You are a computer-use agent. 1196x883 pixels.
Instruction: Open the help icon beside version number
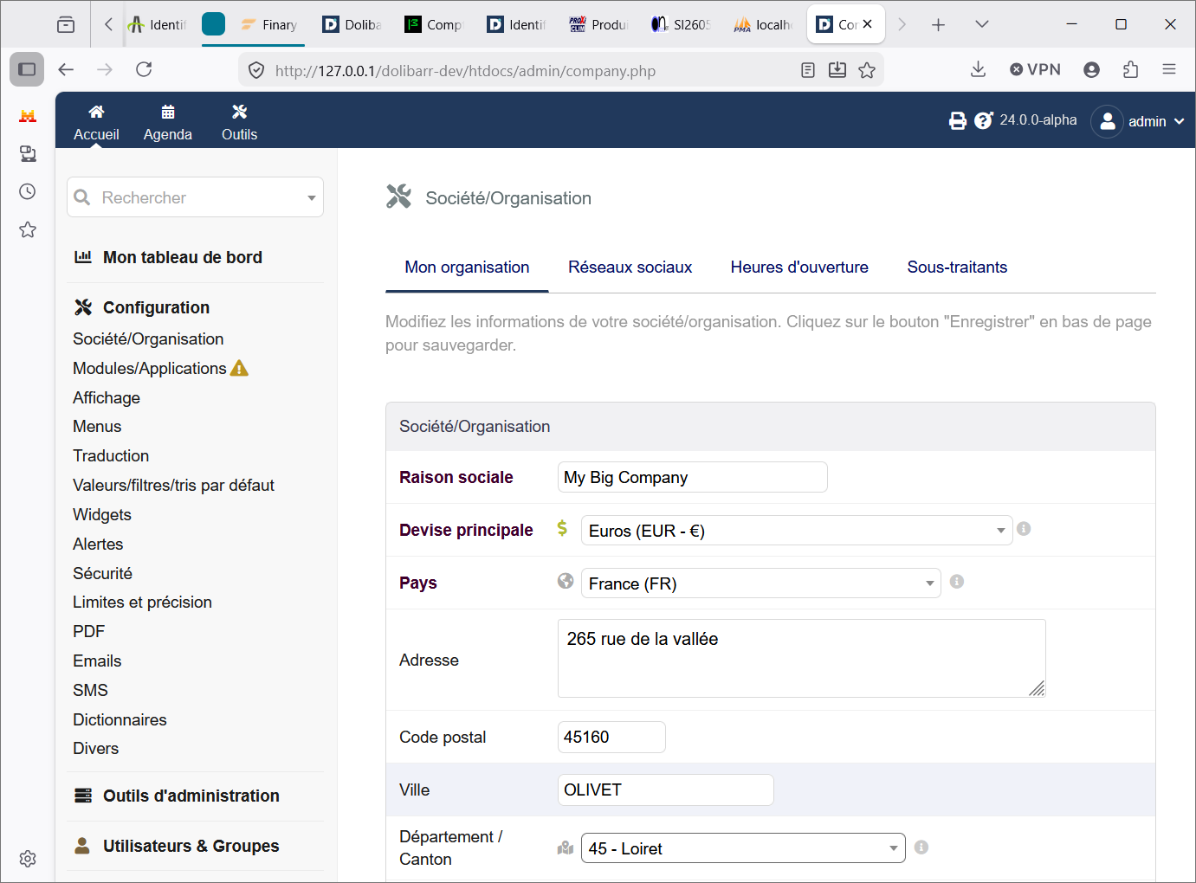tap(983, 120)
